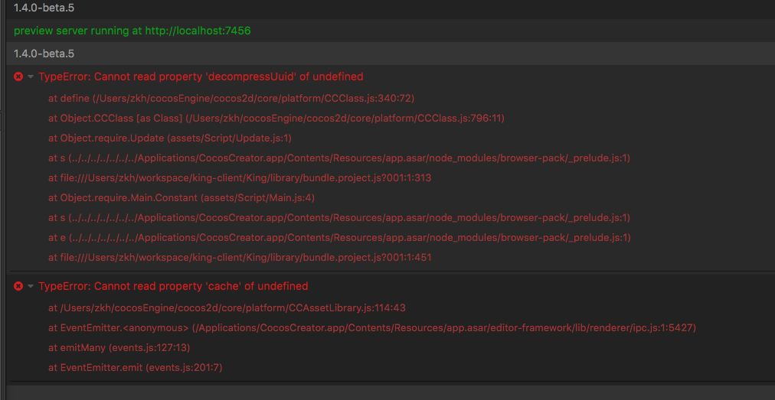Collapse the decompressUuid error stack trace
The image size is (775, 400).
(x=31, y=76)
